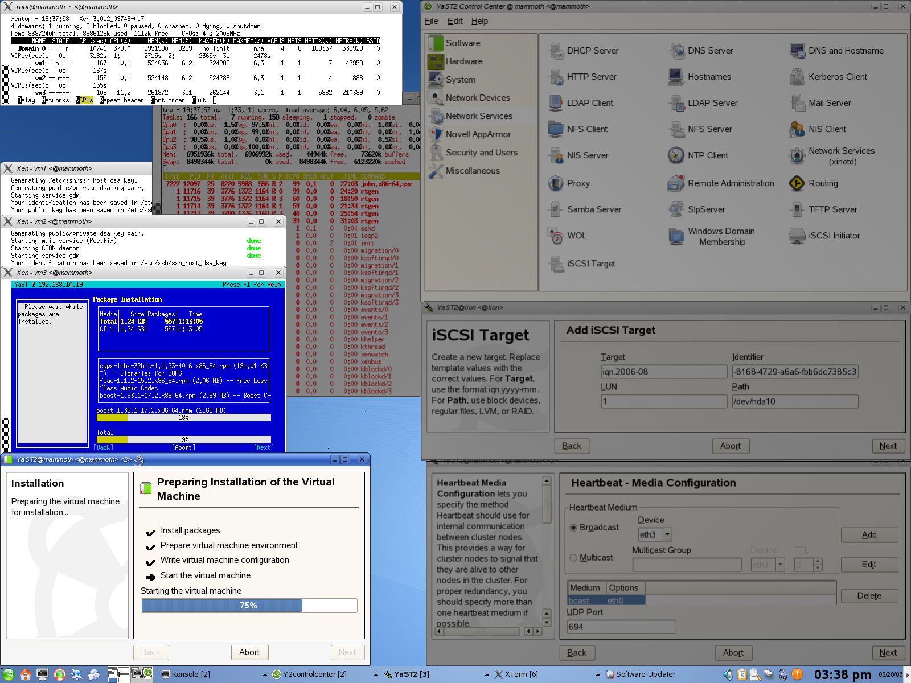Click the UDP Port input field
This screenshot has width=911, height=683.
[621, 627]
